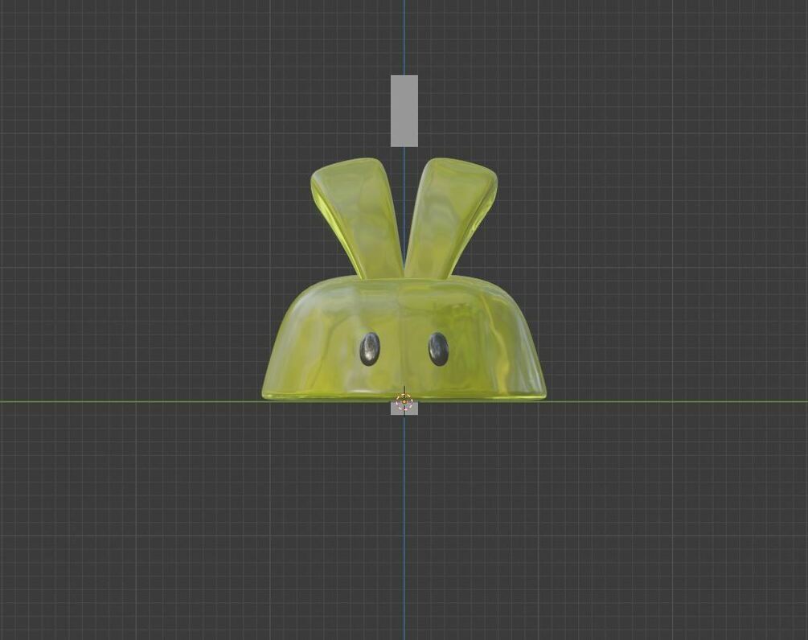Click the 3D cursor at the origin

coord(404,401)
